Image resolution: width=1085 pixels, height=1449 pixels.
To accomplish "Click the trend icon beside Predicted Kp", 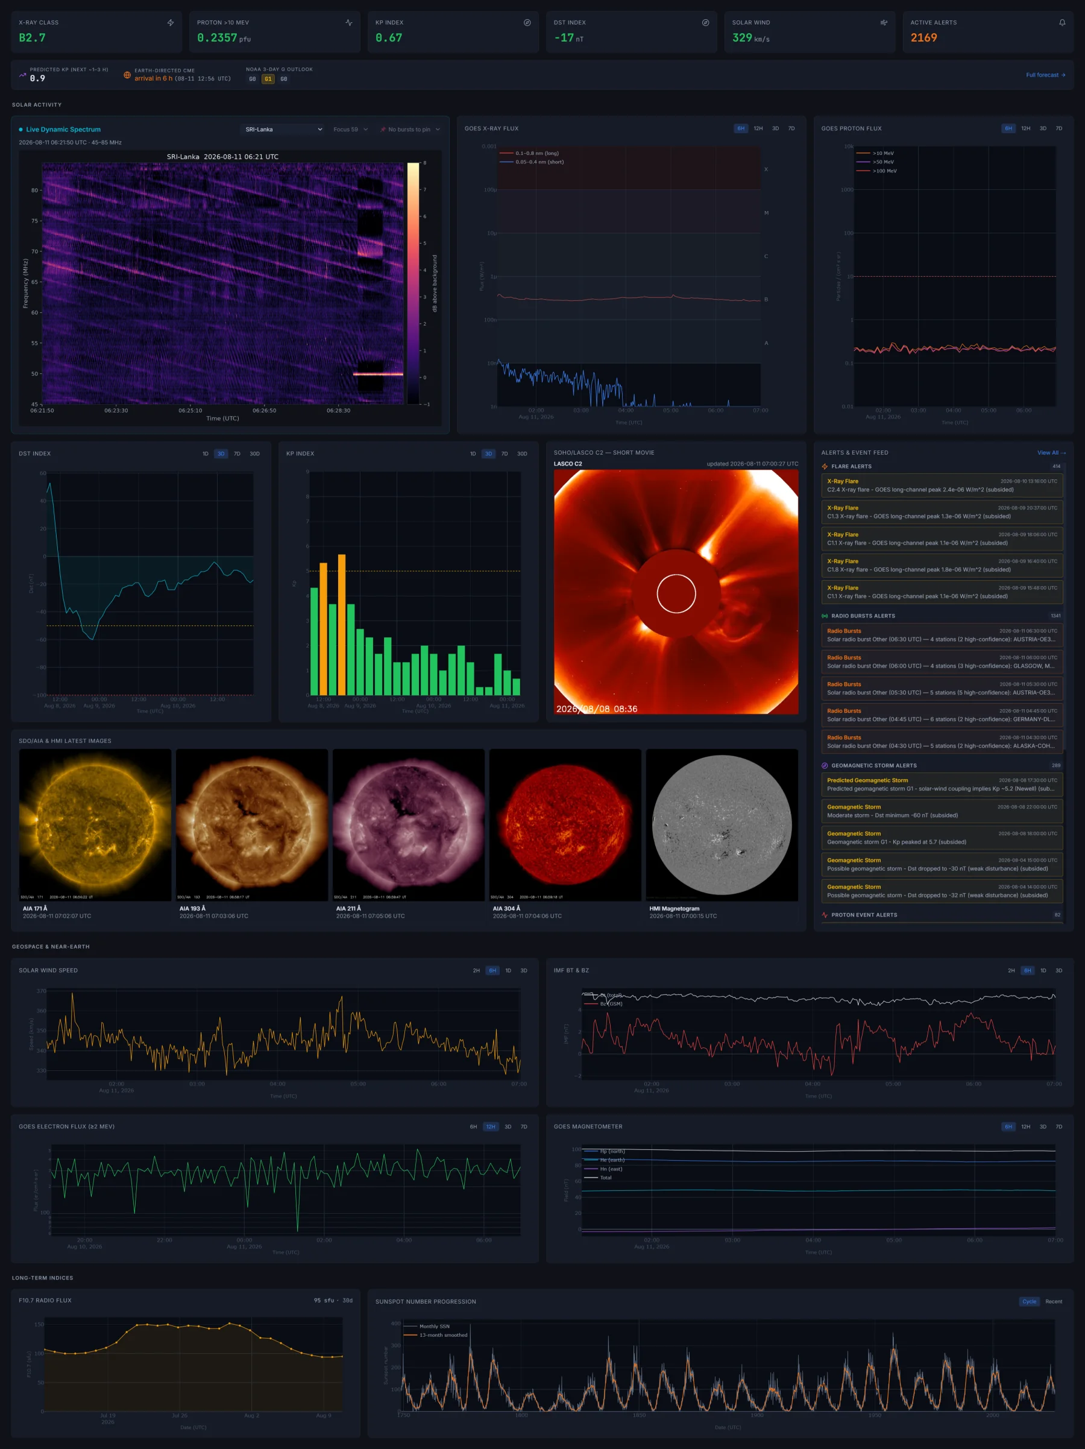I will coord(23,75).
